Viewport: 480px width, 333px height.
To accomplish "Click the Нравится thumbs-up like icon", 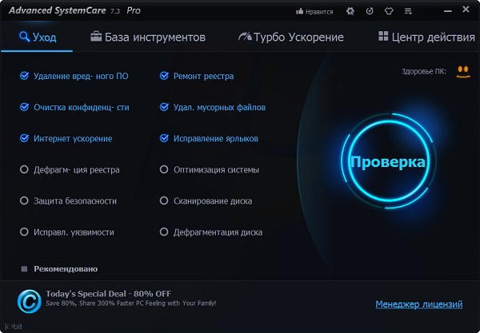I will pos(301,12).
